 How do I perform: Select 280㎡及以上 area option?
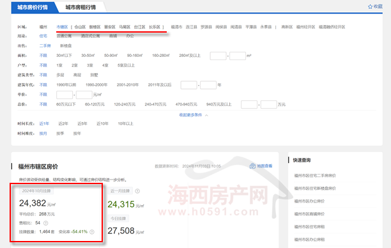pos(190,56)
